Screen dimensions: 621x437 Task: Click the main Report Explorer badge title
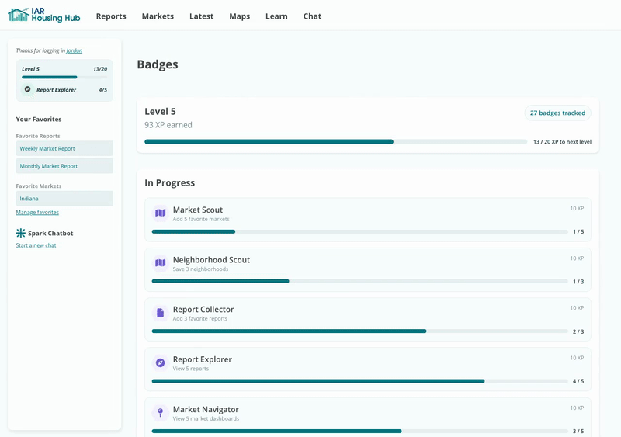tap(203, 359)
